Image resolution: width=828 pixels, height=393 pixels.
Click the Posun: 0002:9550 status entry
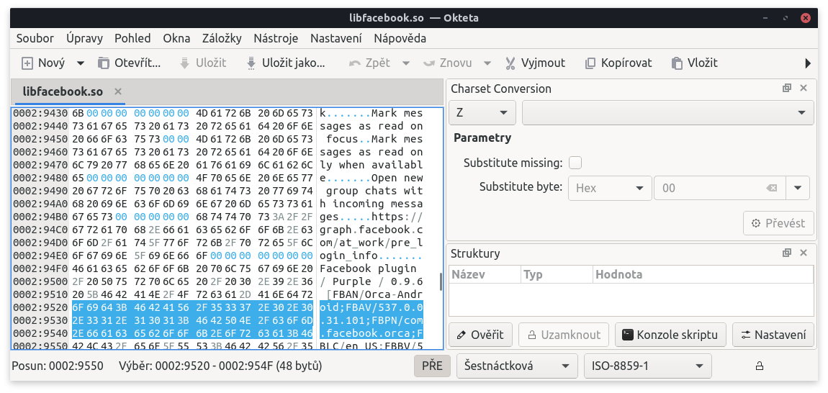[x=58, y=366]
